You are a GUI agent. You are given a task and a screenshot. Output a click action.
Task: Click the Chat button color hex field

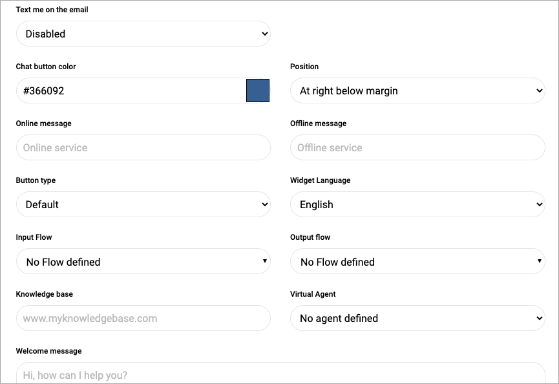tap(131, 91)
